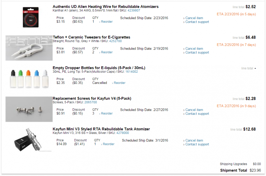Click line total $6.48
Screen dimensions: 266x176
coord(250,37)
